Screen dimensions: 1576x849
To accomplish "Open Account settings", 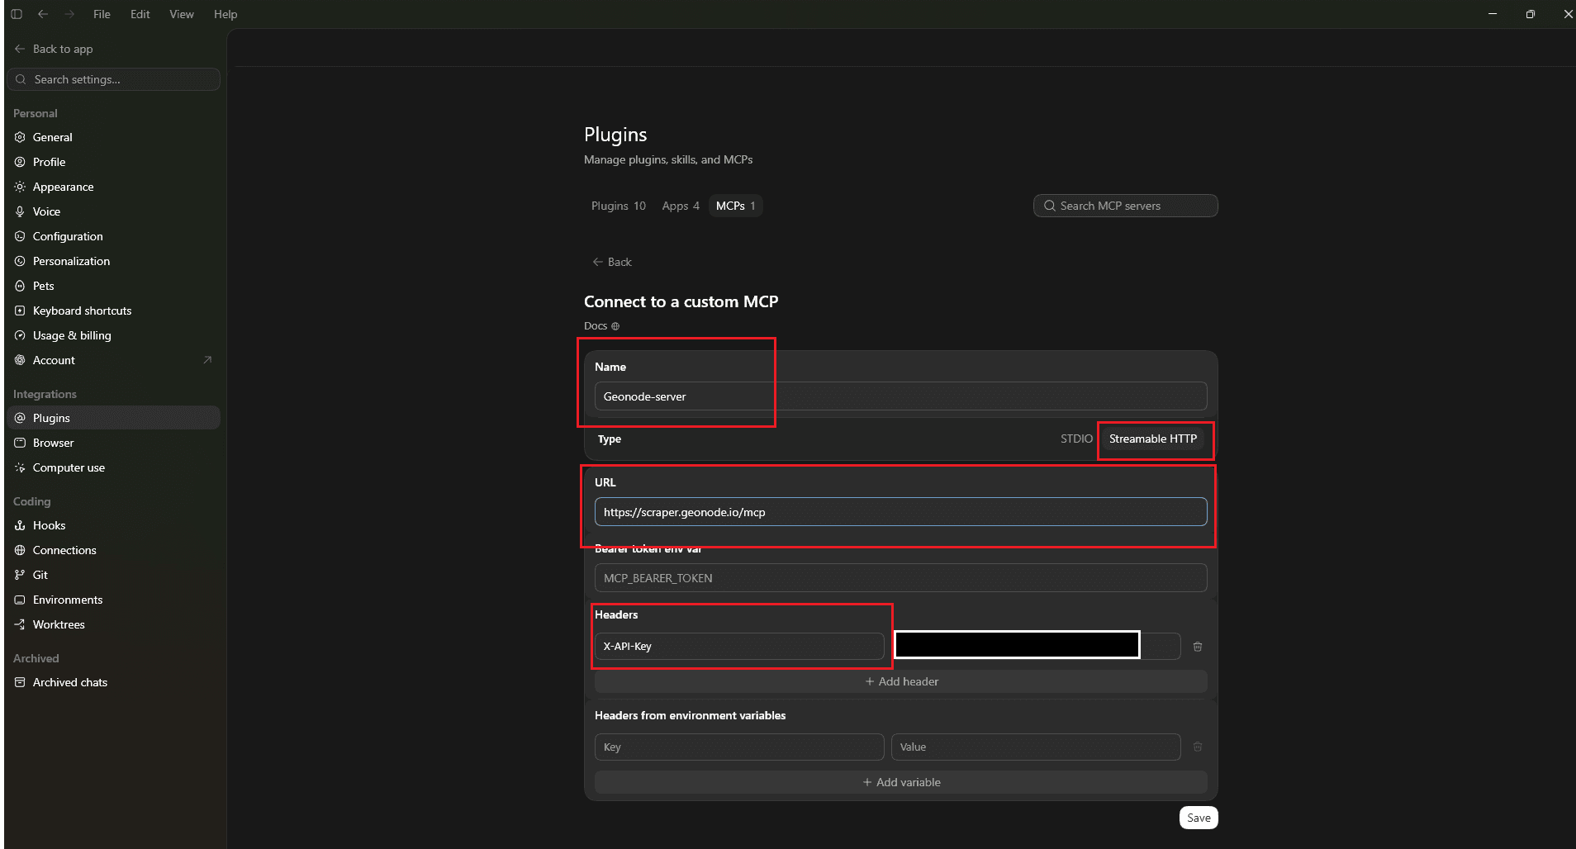I will (x=114, y=360).
